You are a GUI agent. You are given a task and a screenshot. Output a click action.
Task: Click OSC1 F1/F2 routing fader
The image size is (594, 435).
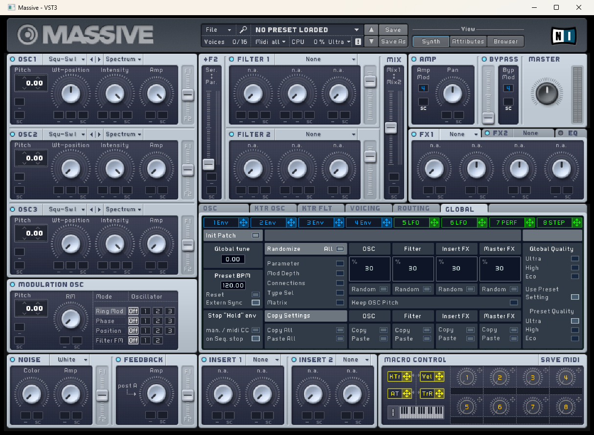(187, 95)
